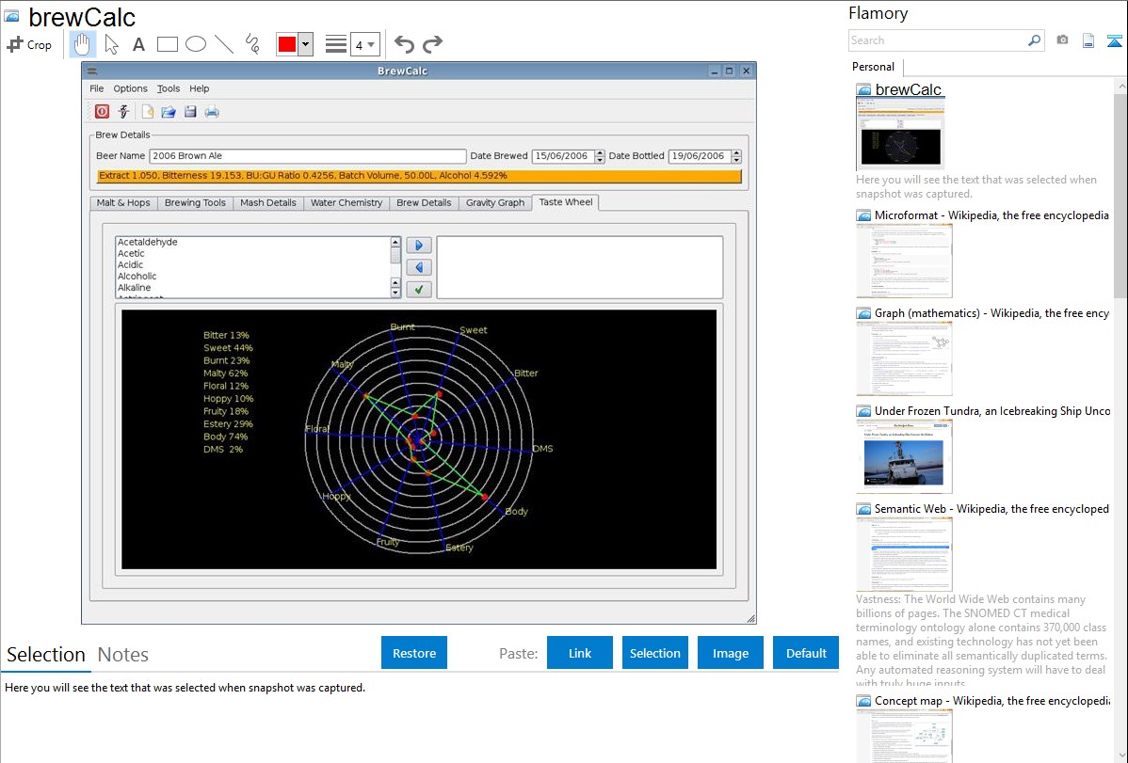
Task: Click the Date Brewed field
Action: click(x=562, y=156)
